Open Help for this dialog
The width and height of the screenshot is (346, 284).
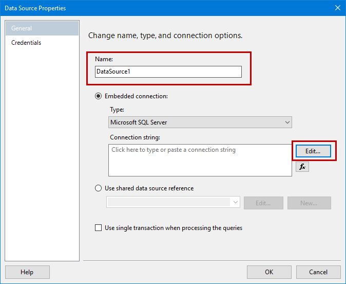27,272
